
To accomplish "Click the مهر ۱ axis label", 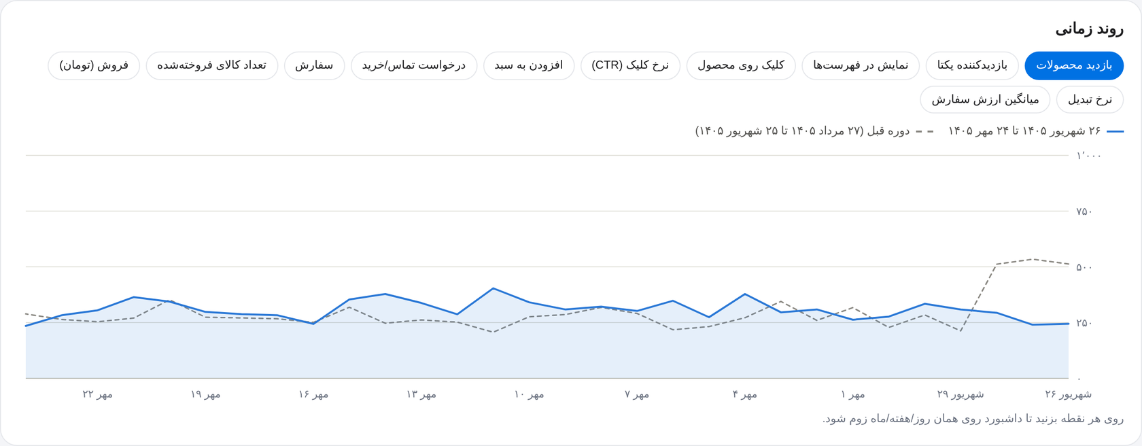I will (852, 394).
